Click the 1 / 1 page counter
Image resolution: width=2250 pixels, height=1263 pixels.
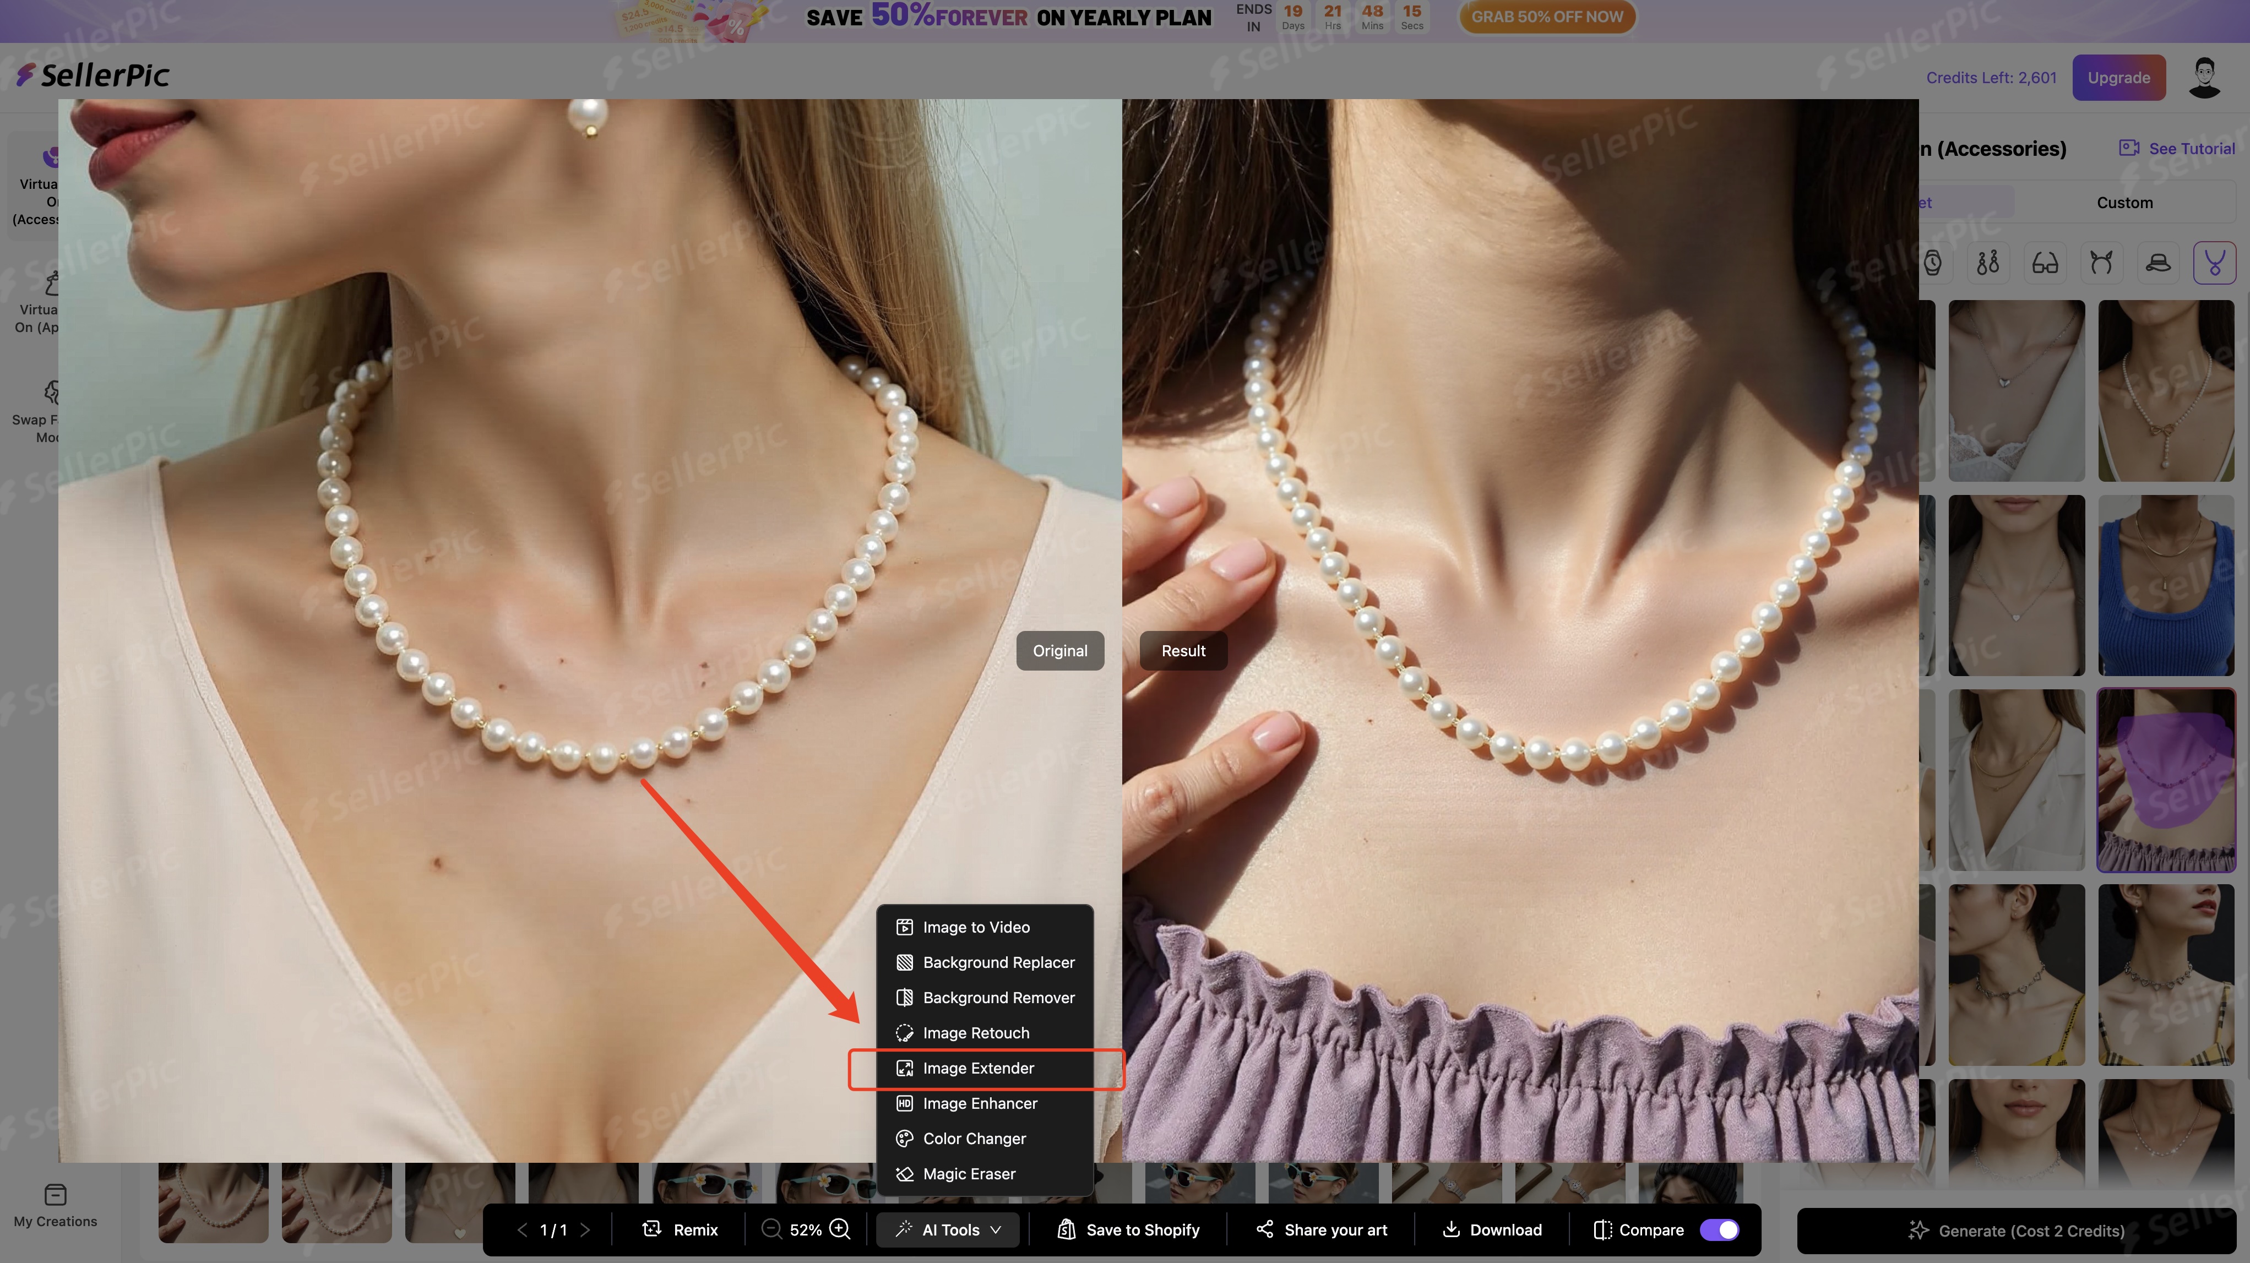pos(554,1230)
